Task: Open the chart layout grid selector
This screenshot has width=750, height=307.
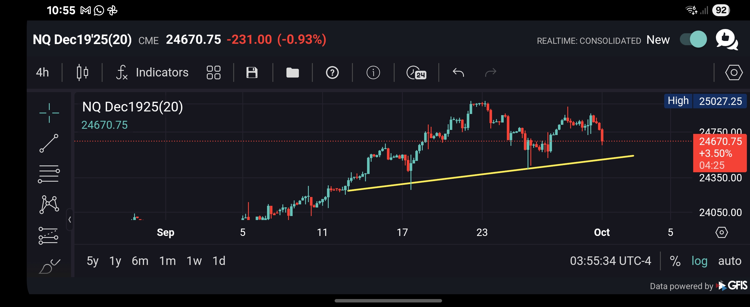Action: (x=213, y=72)
